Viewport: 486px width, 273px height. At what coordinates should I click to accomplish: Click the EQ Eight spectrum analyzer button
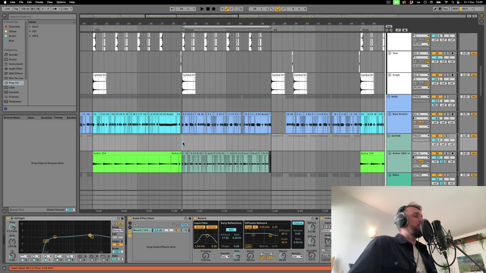tap(121, 224)
